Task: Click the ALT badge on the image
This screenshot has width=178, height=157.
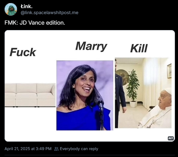Action: pyautogui.click(x=171, y=138)
